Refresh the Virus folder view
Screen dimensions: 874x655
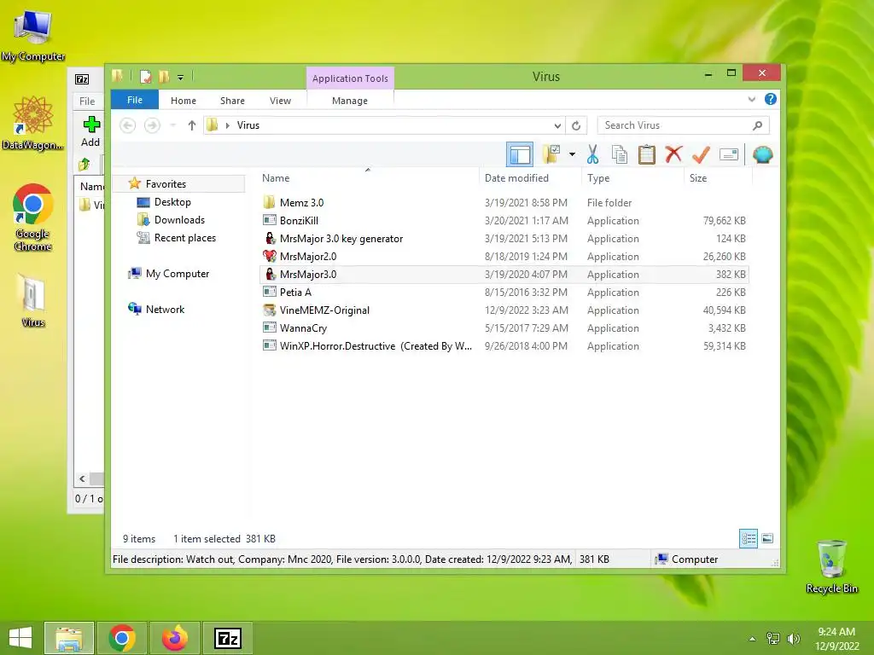tap(576, 125)
